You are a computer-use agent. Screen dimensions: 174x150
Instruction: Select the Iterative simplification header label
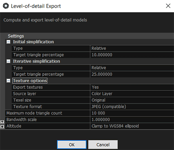[36, 61]
